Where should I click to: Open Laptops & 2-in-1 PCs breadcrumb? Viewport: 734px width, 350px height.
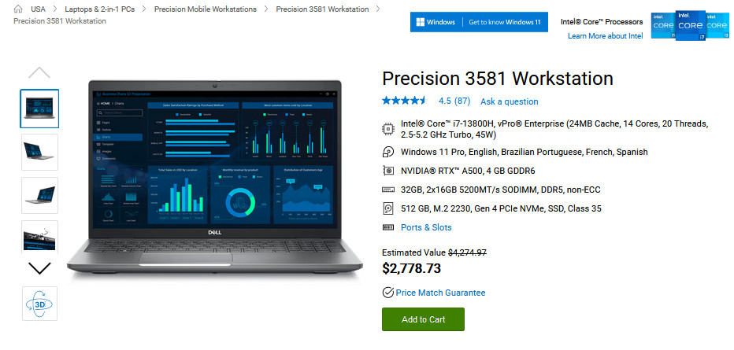(x=100, y=9)
